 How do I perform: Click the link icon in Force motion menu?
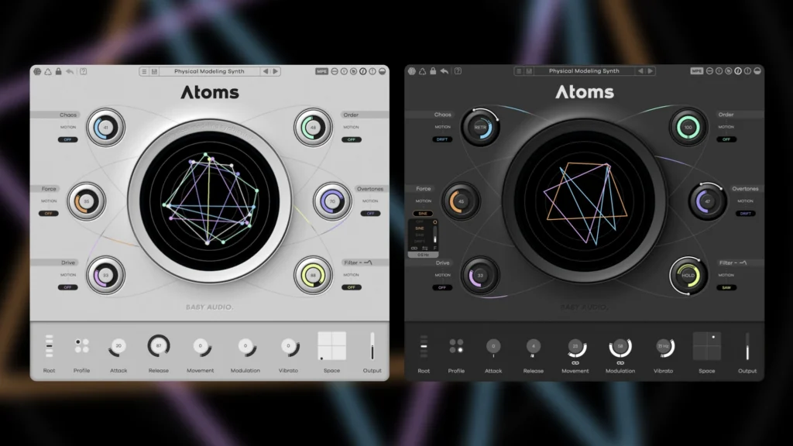[x=414, y=249]
